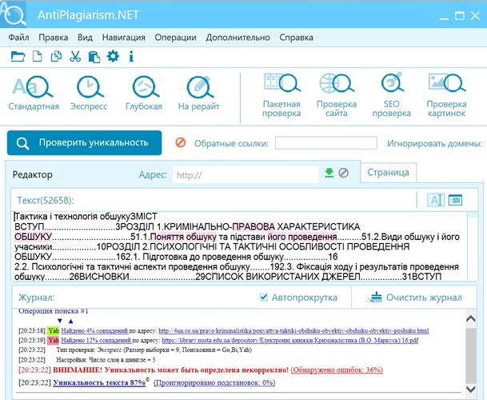Open Пакетная проверка tool

(281, 95)
